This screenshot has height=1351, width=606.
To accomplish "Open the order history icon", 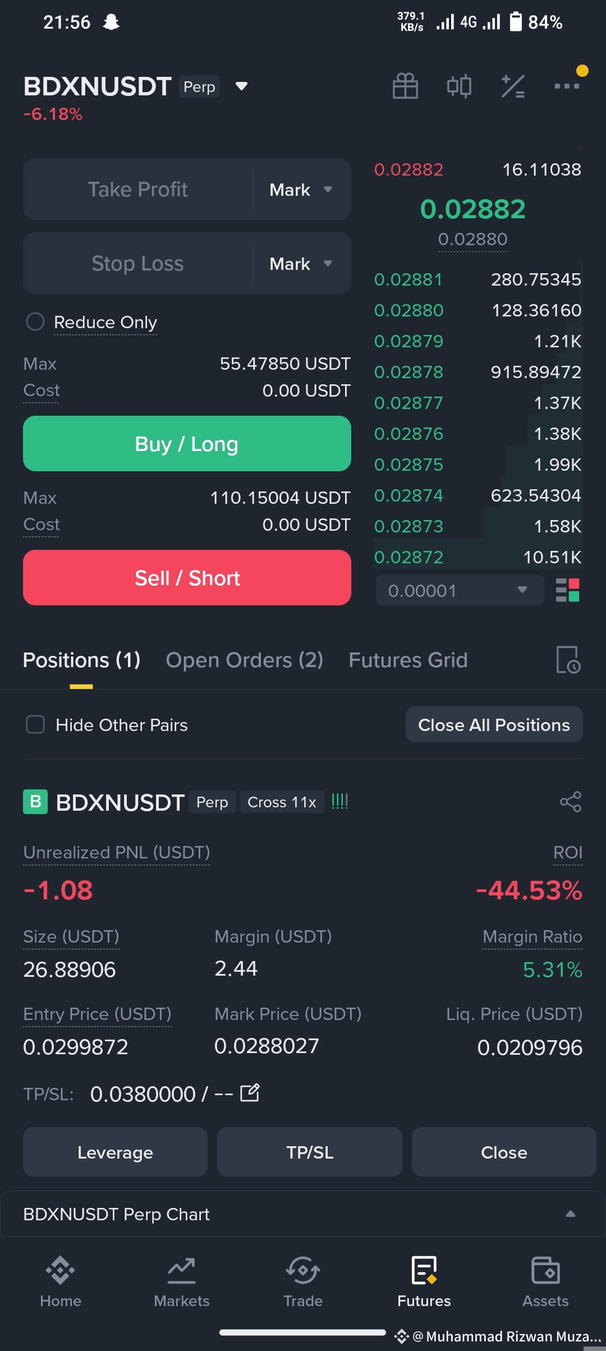I will [x=568, y=660].
